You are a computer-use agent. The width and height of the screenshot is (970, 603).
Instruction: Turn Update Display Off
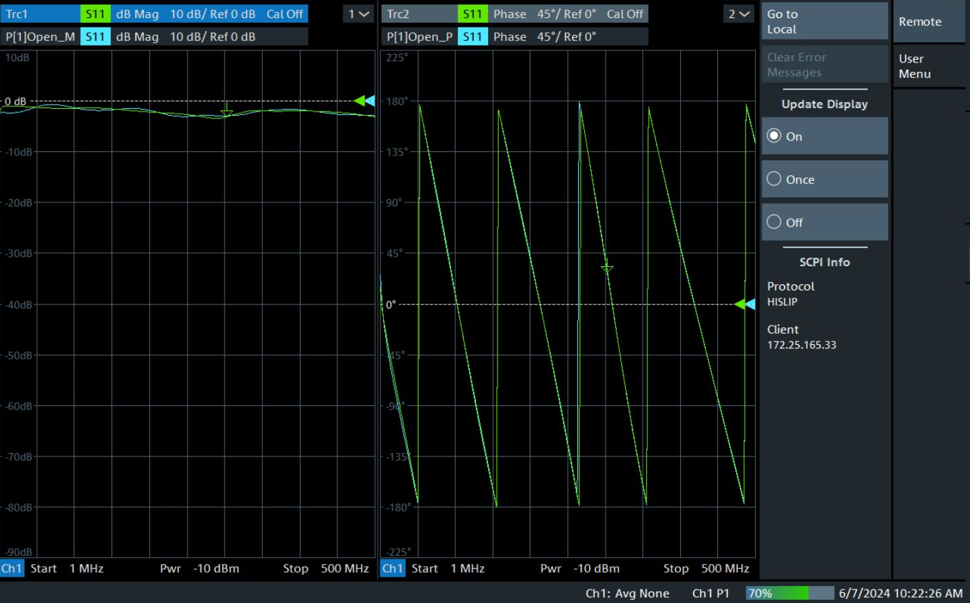pos(824,222)
